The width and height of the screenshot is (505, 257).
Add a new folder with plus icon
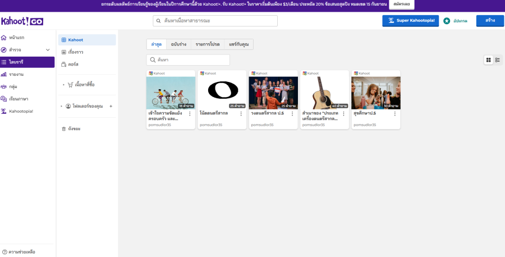[111, 106]
